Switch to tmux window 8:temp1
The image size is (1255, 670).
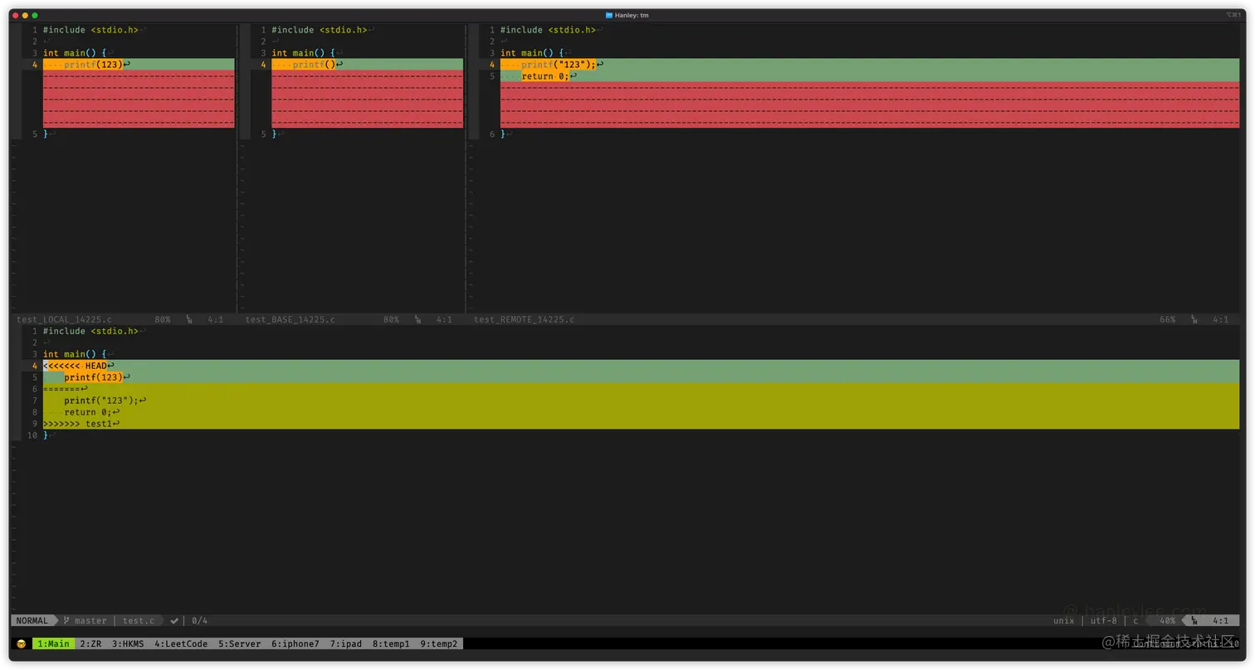pos(391,643)
